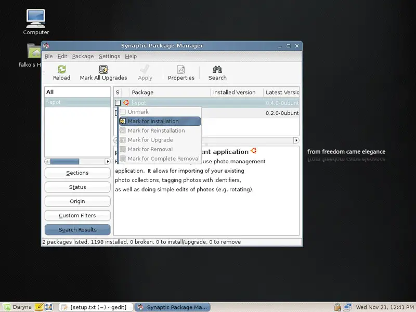Image resolution: width=416 pixels, height=312 pixels.
Task: Sort by the Package column header
Action: tap(170, 93)
